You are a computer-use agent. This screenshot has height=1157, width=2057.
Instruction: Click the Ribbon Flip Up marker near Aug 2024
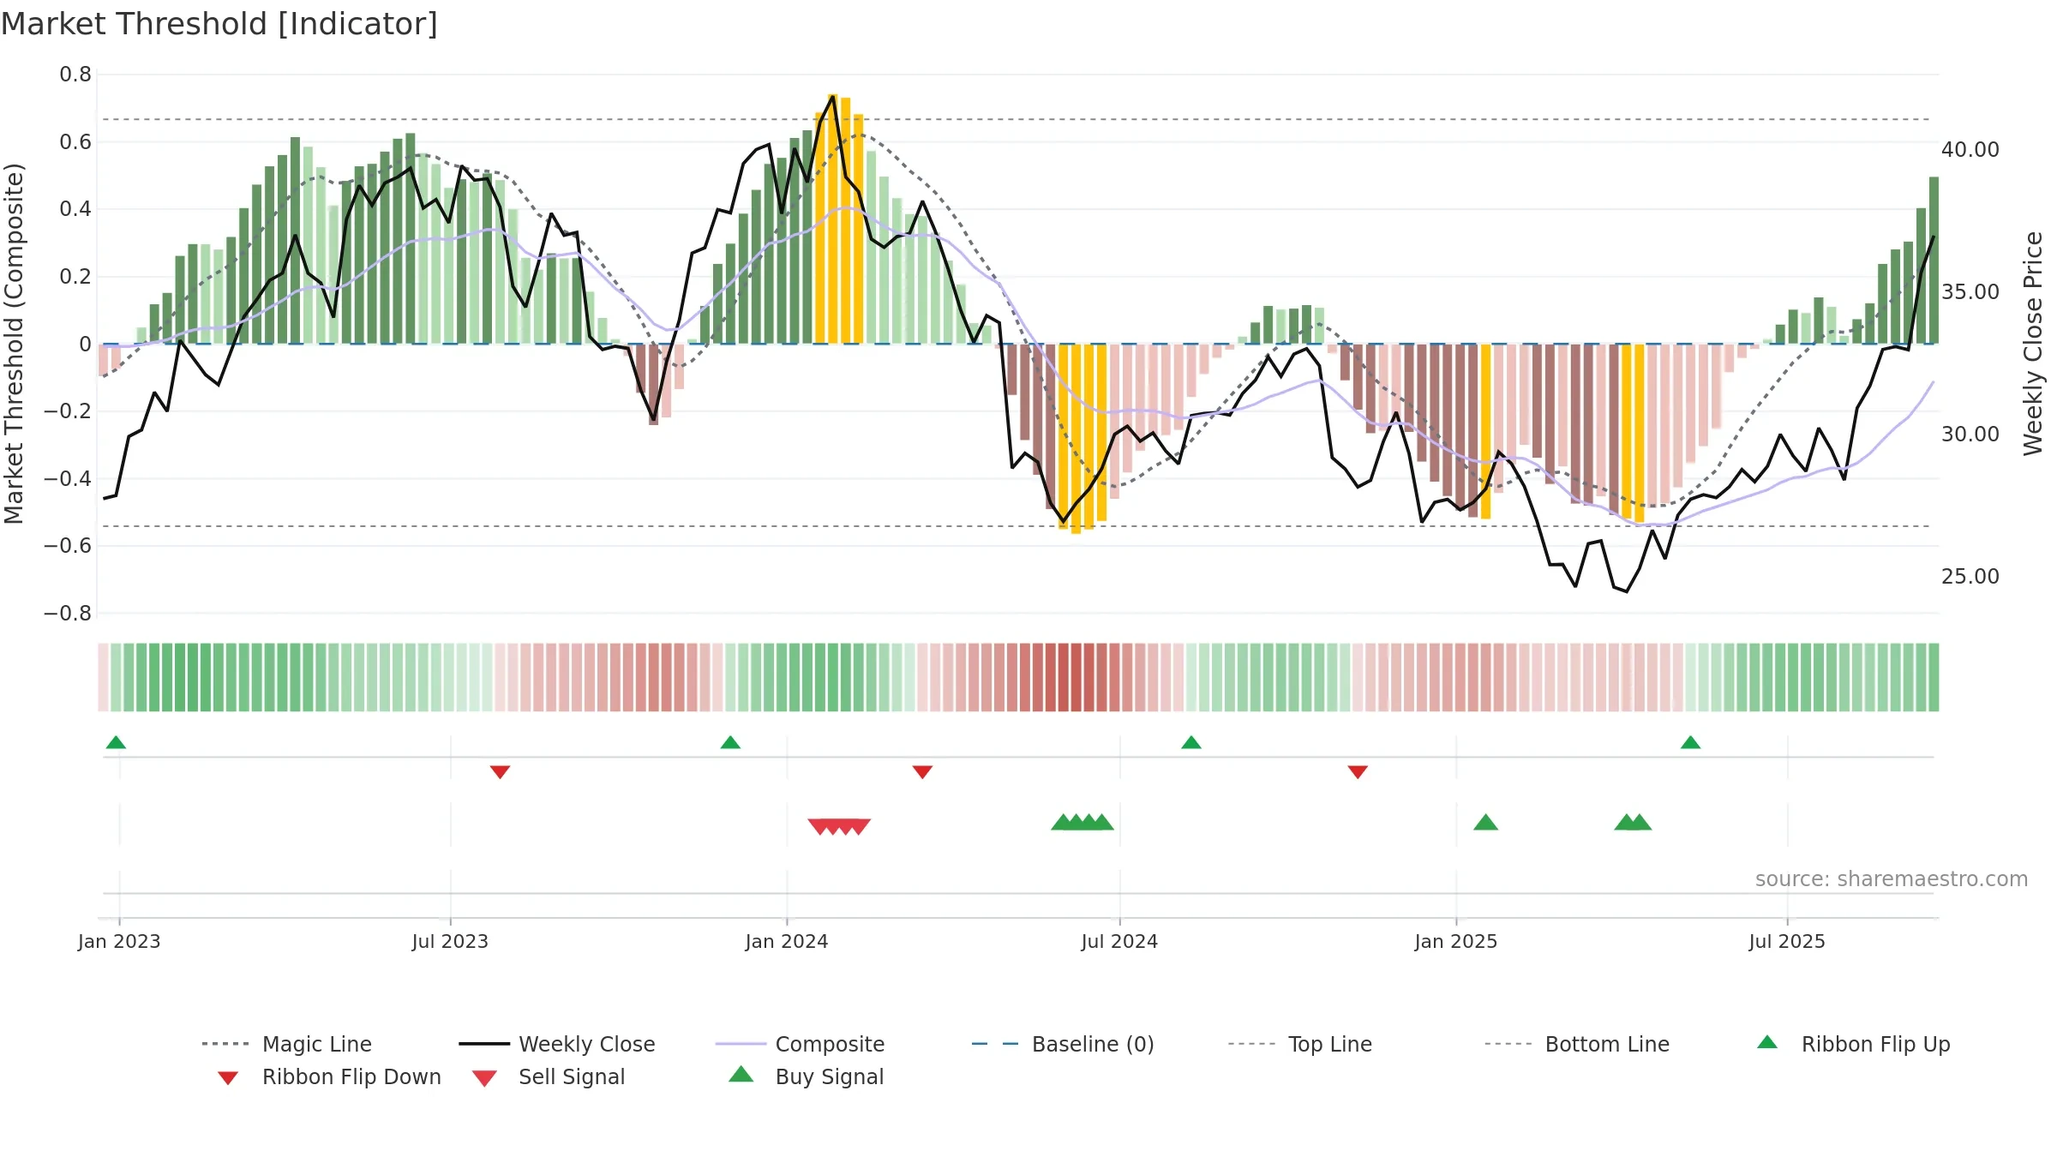pyautogui.click(x=1191, y=742)
